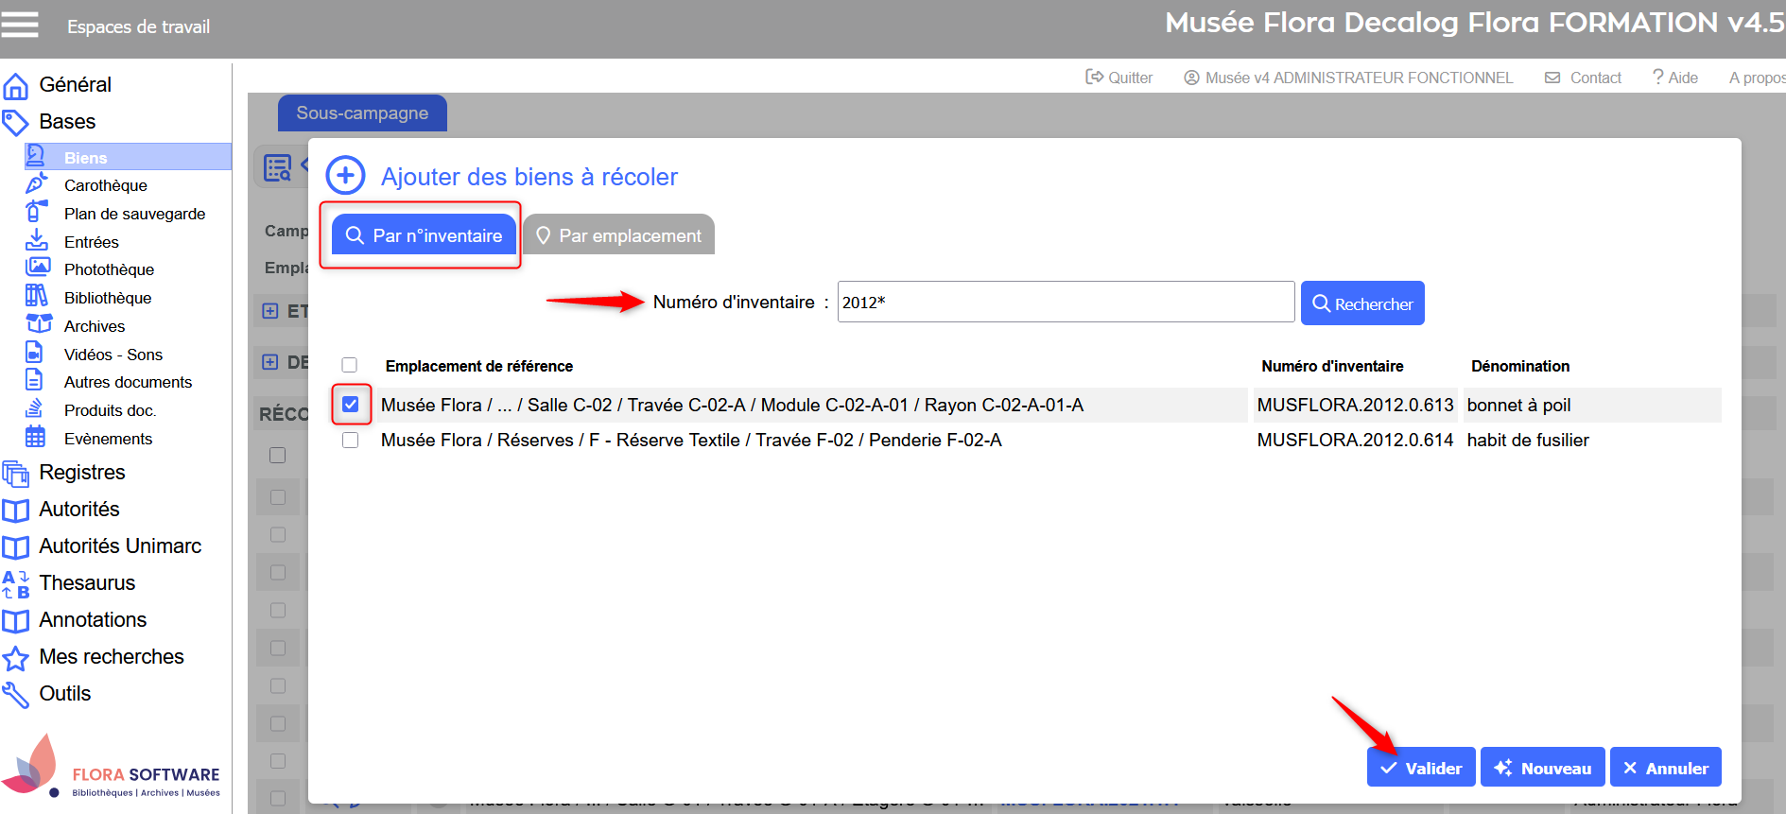Image resolution: width=1786 pixels, height=814 pixels.
Task: Click the Général home icon
Action: pyautogui.click(x=16, y=86)
